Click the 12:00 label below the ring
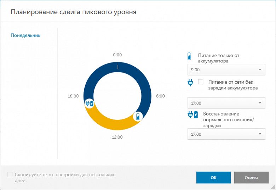This screenshot has height=190, width=276. point(117,137)
